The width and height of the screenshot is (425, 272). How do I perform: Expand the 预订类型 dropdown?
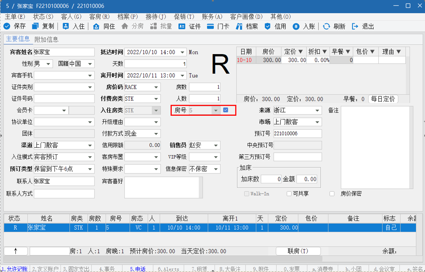(90, 169)
